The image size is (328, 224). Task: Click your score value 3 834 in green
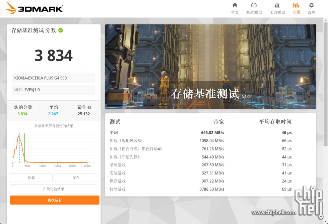pos(22,114)
